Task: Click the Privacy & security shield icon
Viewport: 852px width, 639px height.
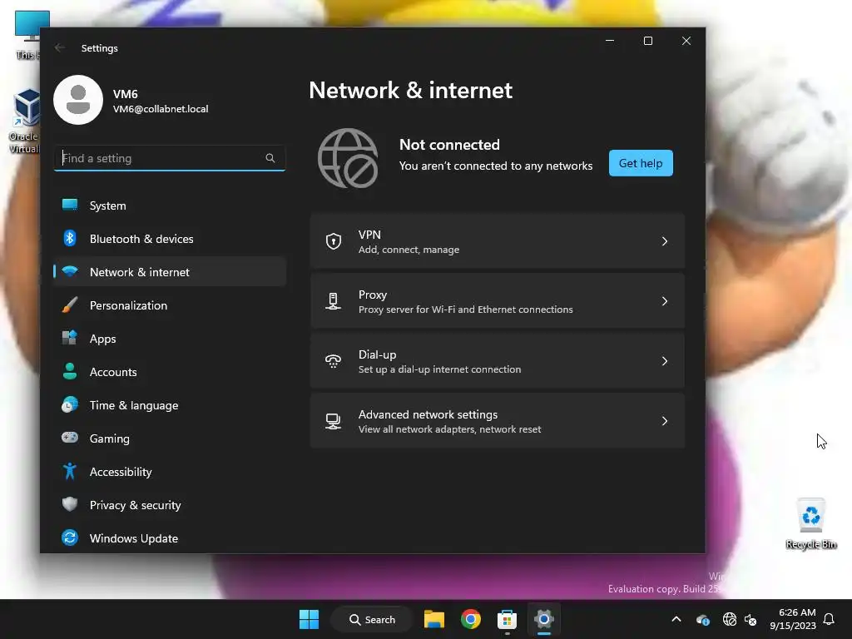Action: point(70,504)
